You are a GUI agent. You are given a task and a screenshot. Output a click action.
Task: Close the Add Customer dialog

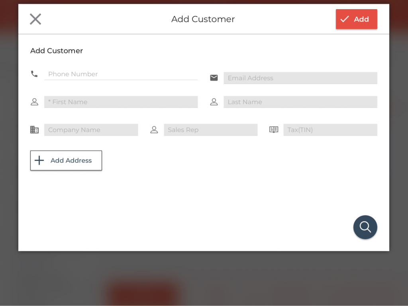[x=35, y=19]
